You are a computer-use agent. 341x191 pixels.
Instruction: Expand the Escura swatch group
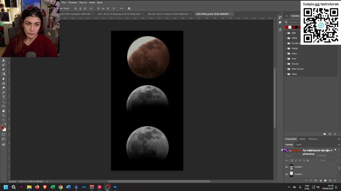tap(286, 64)
